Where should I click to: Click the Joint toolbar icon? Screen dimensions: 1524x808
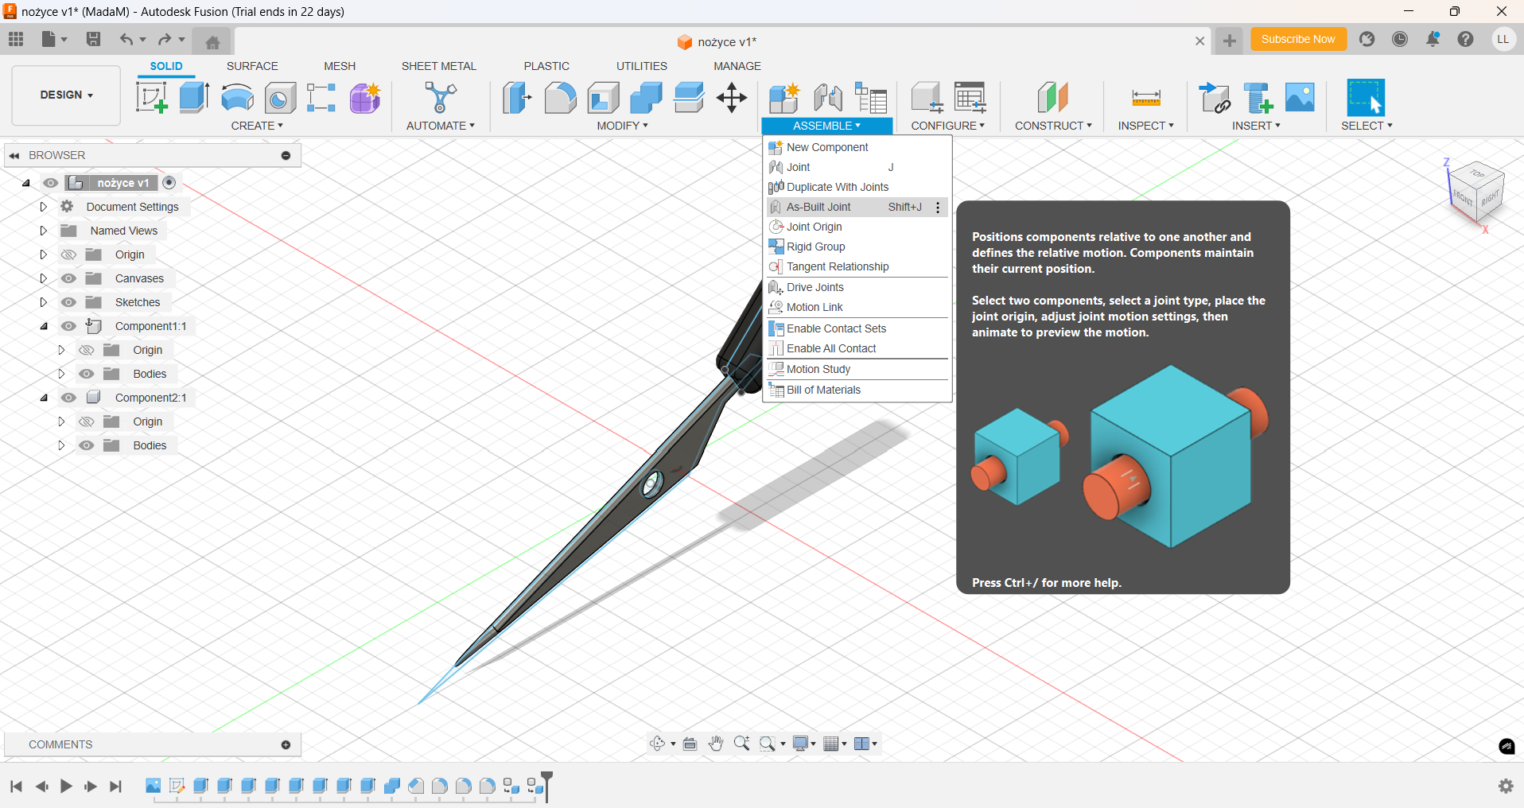pos(828,98)
